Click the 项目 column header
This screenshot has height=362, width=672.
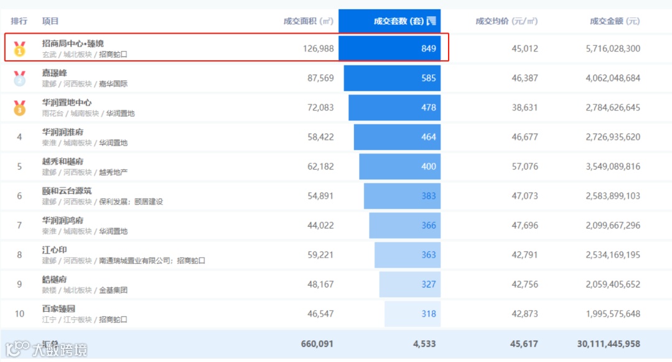tap(50, 21)
